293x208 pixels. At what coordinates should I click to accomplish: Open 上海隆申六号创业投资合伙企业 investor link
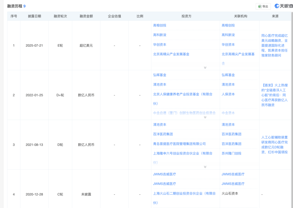coord(183,153)
